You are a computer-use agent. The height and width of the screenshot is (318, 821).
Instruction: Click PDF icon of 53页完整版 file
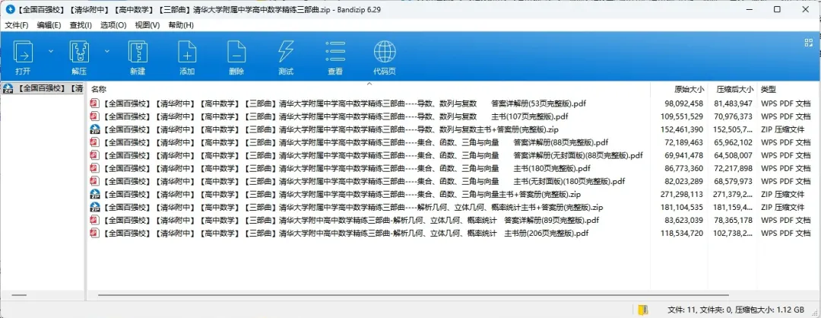(x=95, y=103)
